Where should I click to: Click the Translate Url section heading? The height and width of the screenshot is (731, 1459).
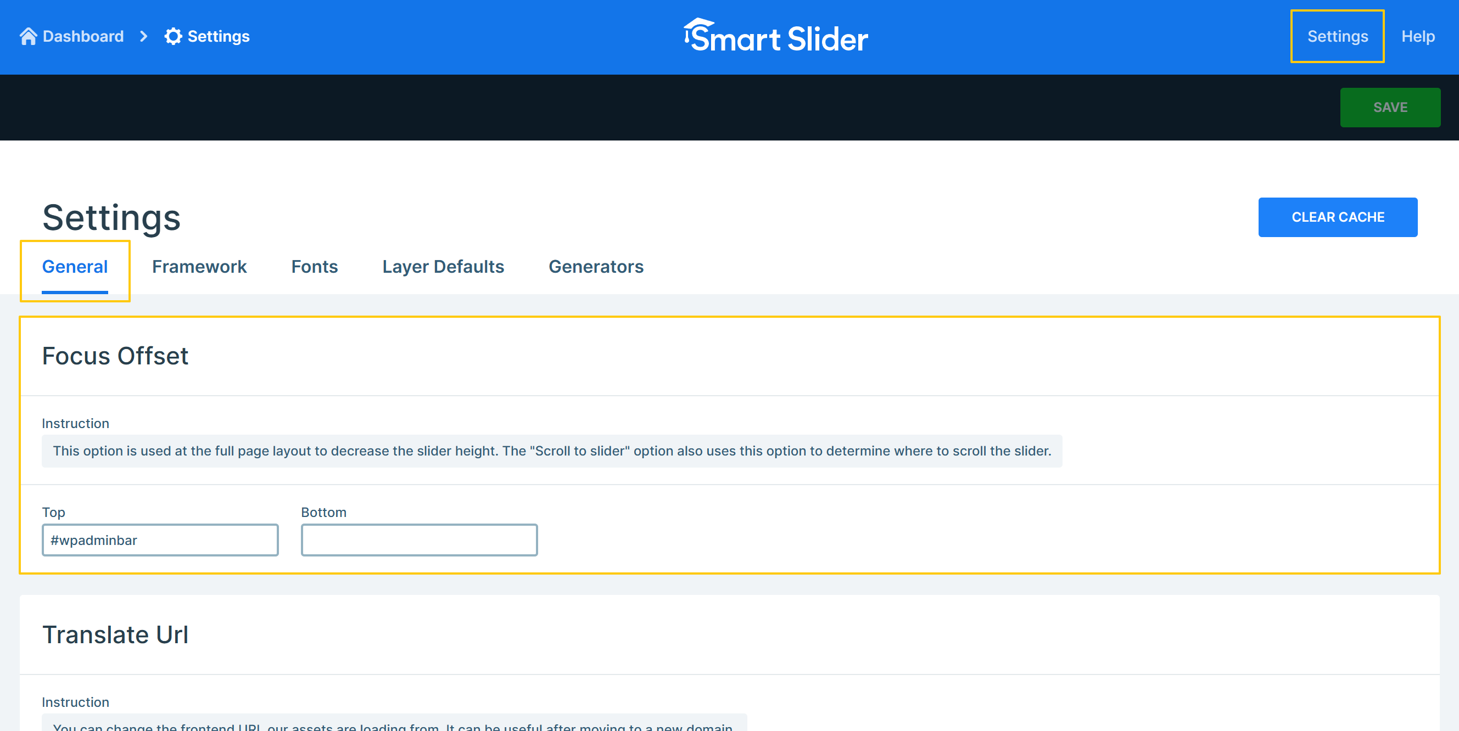[115, 634]
